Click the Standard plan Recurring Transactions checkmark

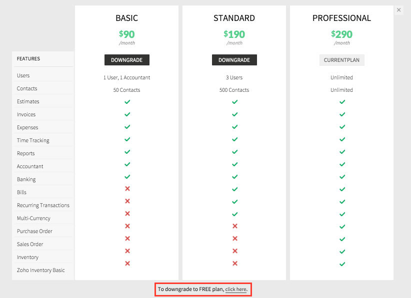pos(235,202)
